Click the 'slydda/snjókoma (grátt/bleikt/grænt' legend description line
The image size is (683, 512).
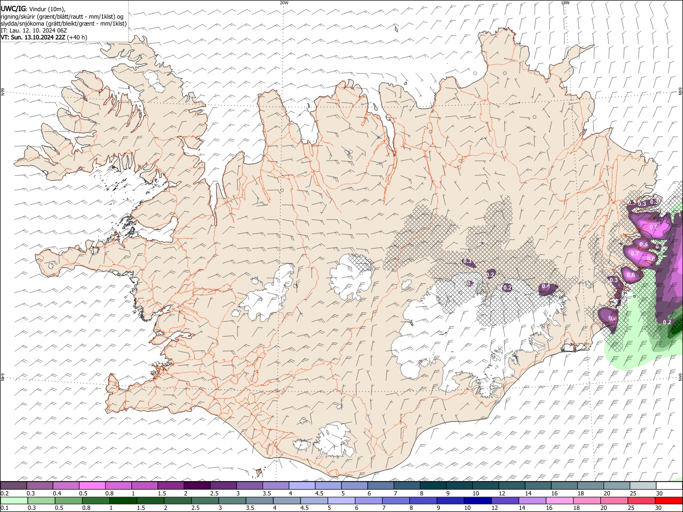tap(63, 23)
